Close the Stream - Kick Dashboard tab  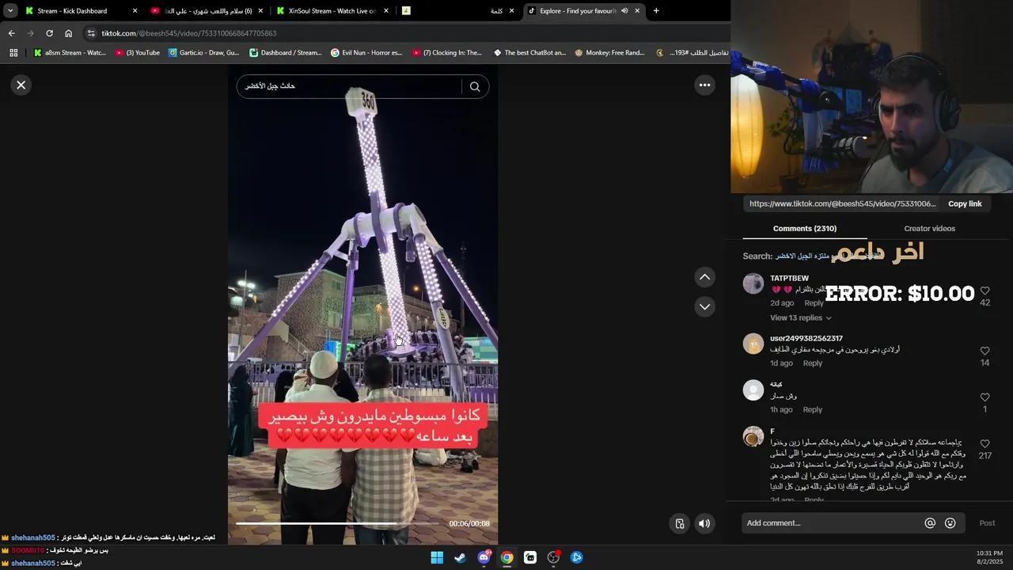135,11
